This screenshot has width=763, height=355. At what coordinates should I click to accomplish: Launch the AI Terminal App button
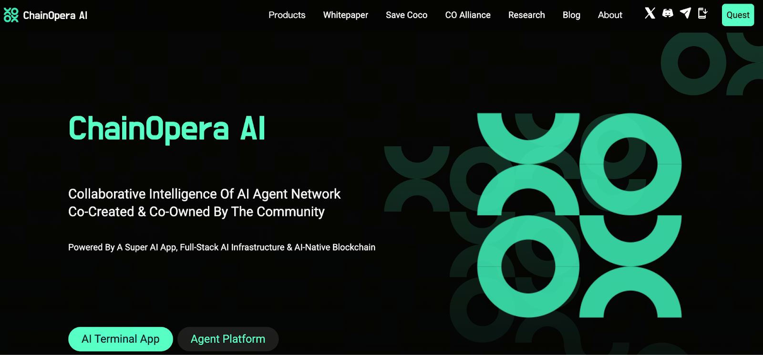click(121, 339)
